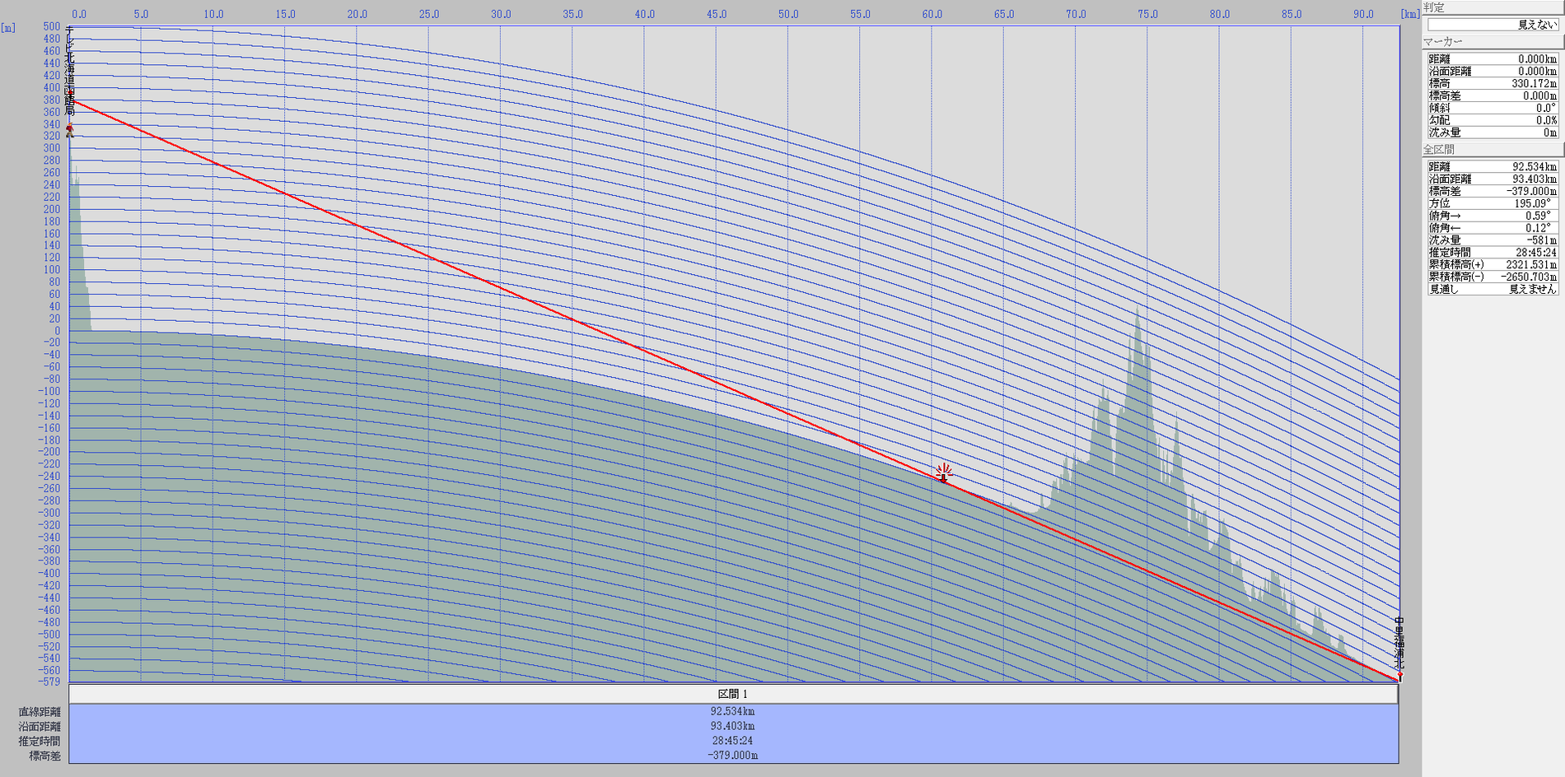Click the marker 沈み量 value 0m

(1550, 133)
